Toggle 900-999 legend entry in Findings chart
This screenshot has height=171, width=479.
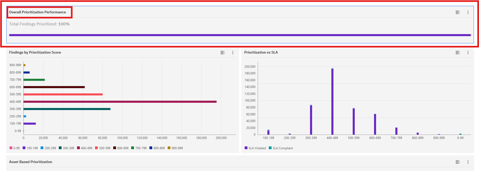[x=175, y=148]
